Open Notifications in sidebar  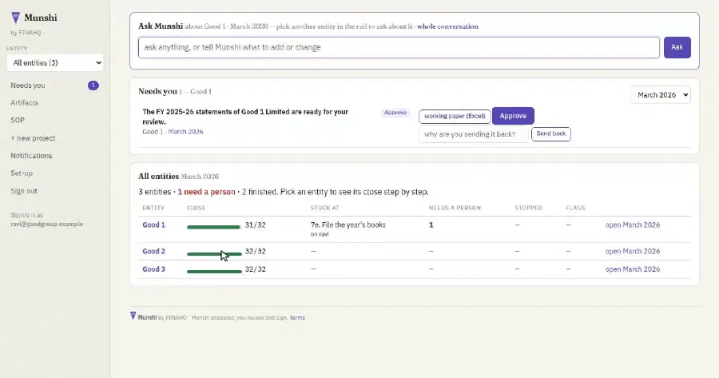point(31,156)
